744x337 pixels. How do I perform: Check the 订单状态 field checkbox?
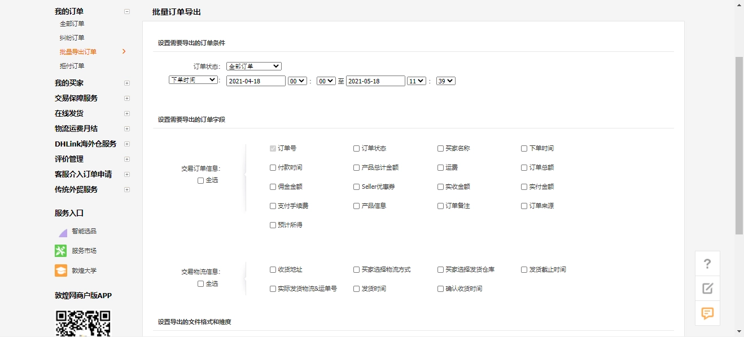[x=357, y=149]
